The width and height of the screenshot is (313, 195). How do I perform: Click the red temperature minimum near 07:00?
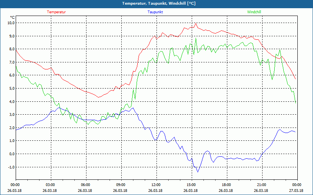98,97
